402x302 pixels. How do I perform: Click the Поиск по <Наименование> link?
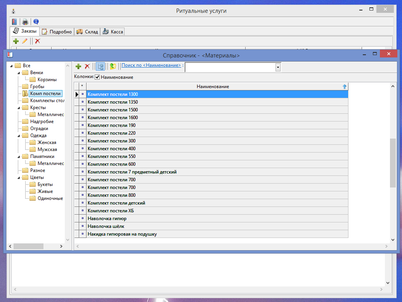151,65
